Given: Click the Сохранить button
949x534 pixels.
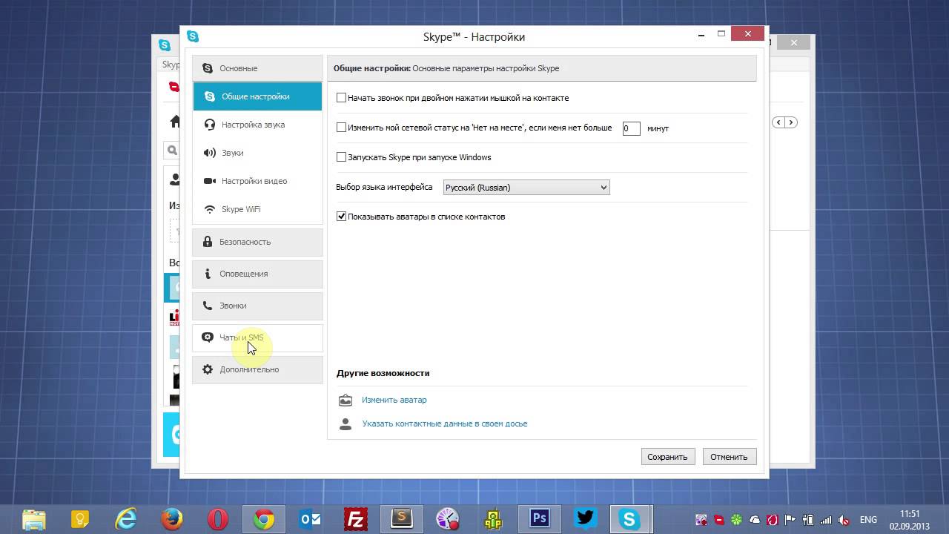Looking at the screenshot, I should [x=668, y=457].
